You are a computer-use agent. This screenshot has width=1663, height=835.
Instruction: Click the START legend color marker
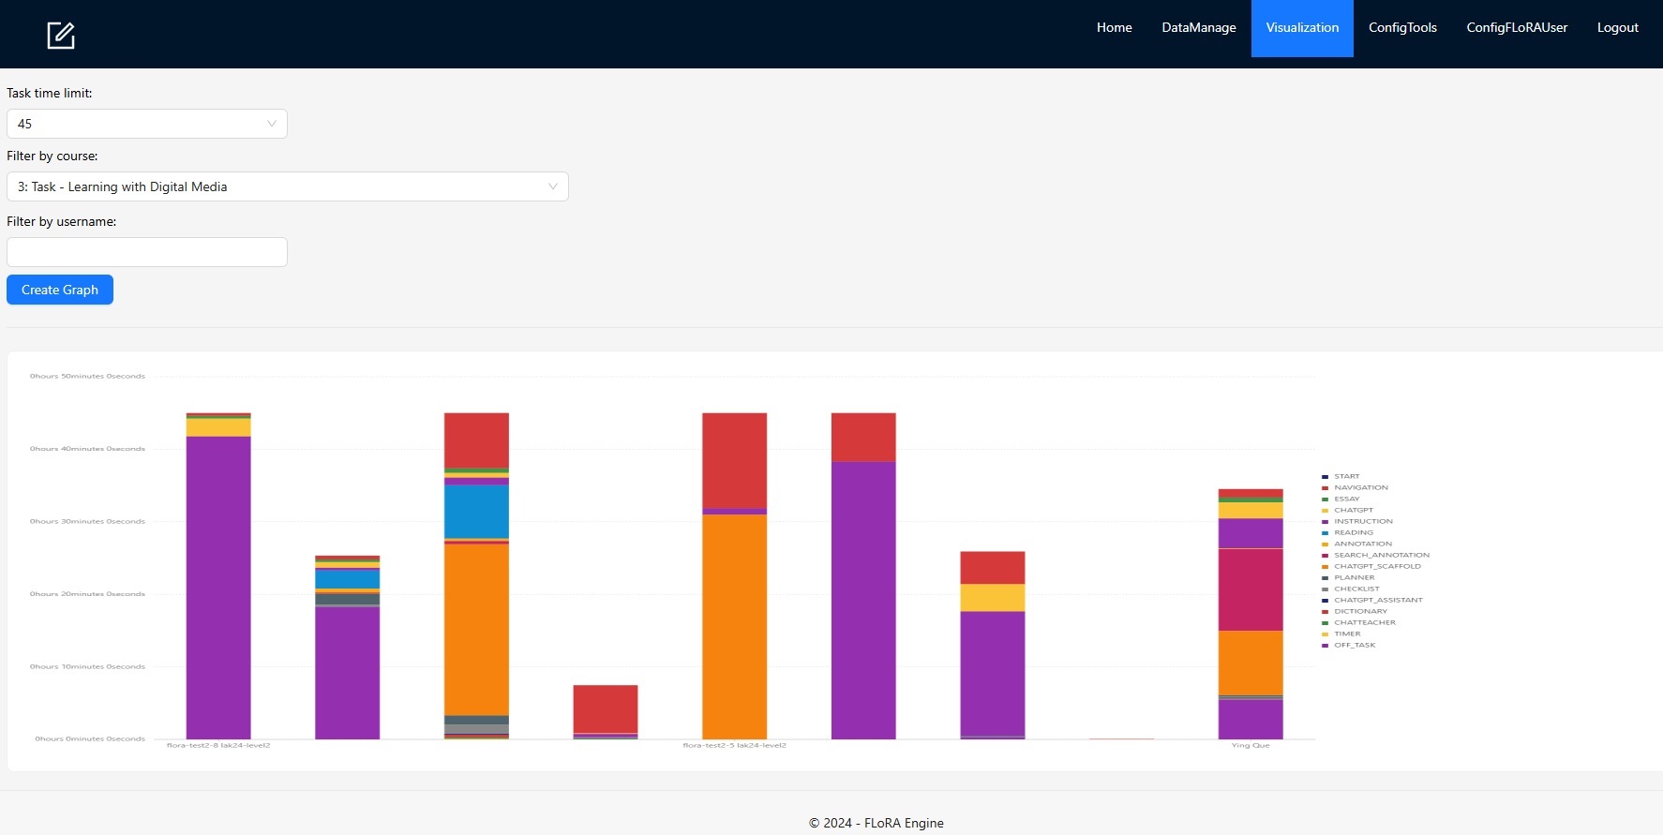pos(1325,477)
